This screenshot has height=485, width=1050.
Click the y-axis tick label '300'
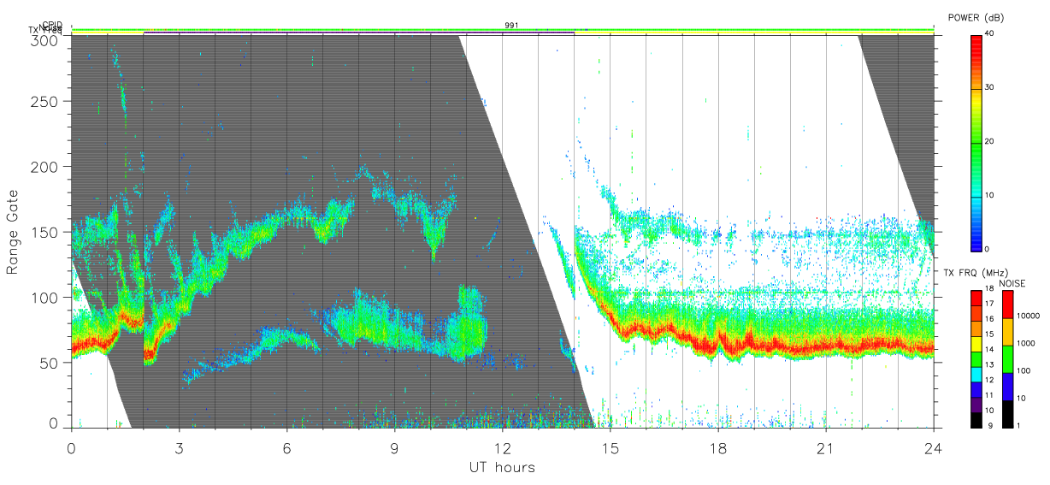(x=45, y=40)
